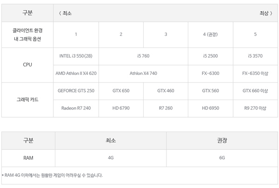Select the "Athlon X4 740" cell

click(x=143, y=74)
